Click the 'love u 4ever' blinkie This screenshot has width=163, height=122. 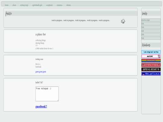coord(151,65)
